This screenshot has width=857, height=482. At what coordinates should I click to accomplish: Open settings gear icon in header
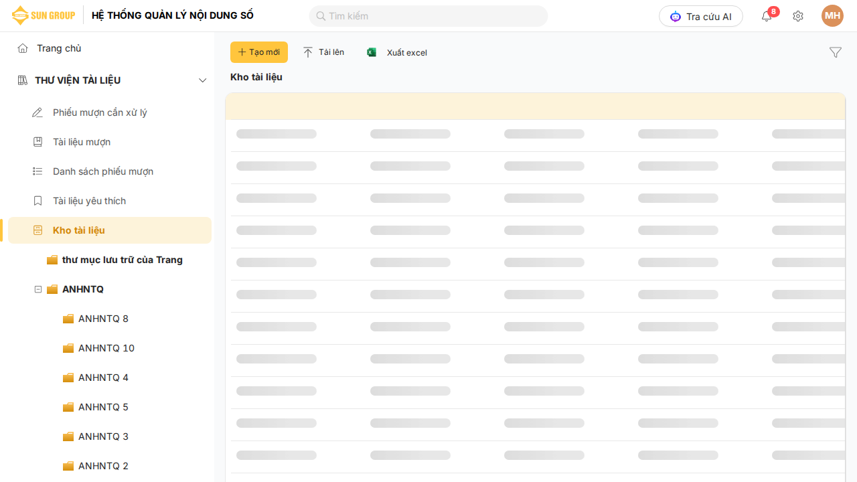pyautogui.click(x=798, y=17)
